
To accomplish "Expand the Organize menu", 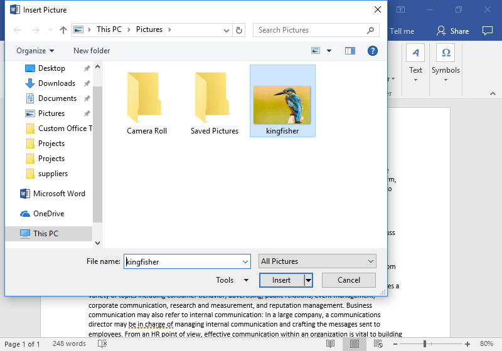I will click(35, 51).
